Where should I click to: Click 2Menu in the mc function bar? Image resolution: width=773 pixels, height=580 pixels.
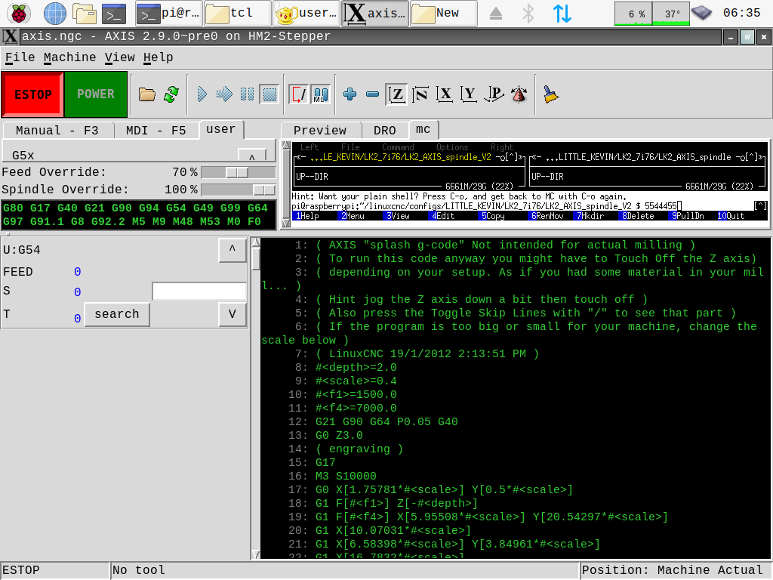352,216
